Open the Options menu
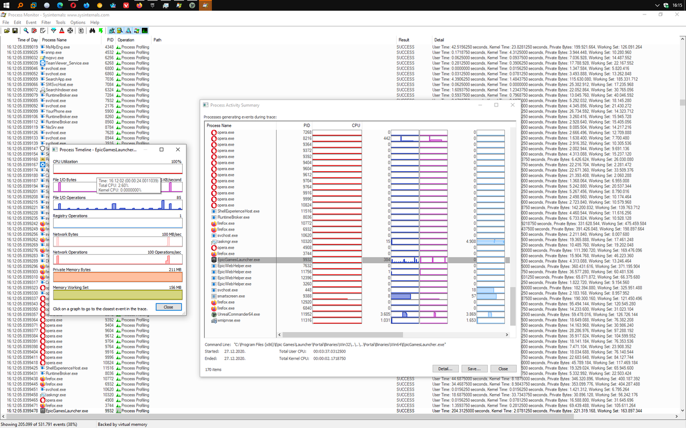This screenshot has height=428, width=686. [78, 22]
